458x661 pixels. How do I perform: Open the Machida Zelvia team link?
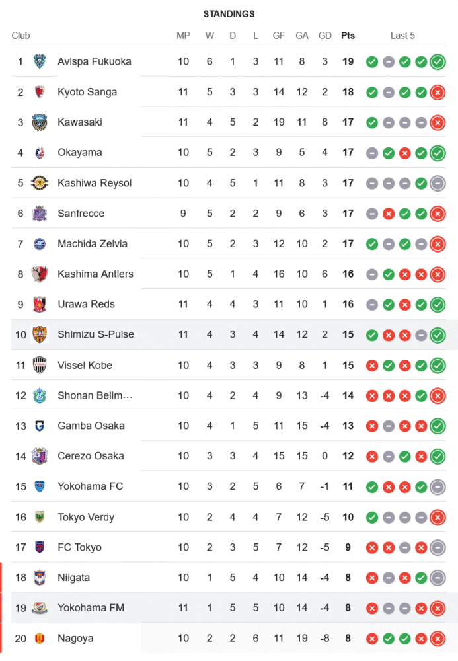click(x=93, y=244)
